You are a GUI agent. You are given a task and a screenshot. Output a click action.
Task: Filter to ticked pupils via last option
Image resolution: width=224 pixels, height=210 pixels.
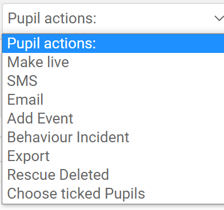(113, 193)
